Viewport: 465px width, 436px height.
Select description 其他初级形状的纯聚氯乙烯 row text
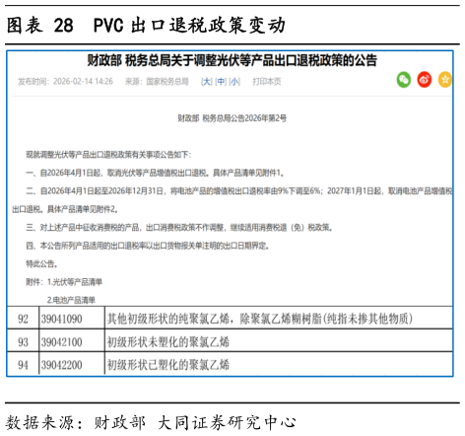point(259,319)
